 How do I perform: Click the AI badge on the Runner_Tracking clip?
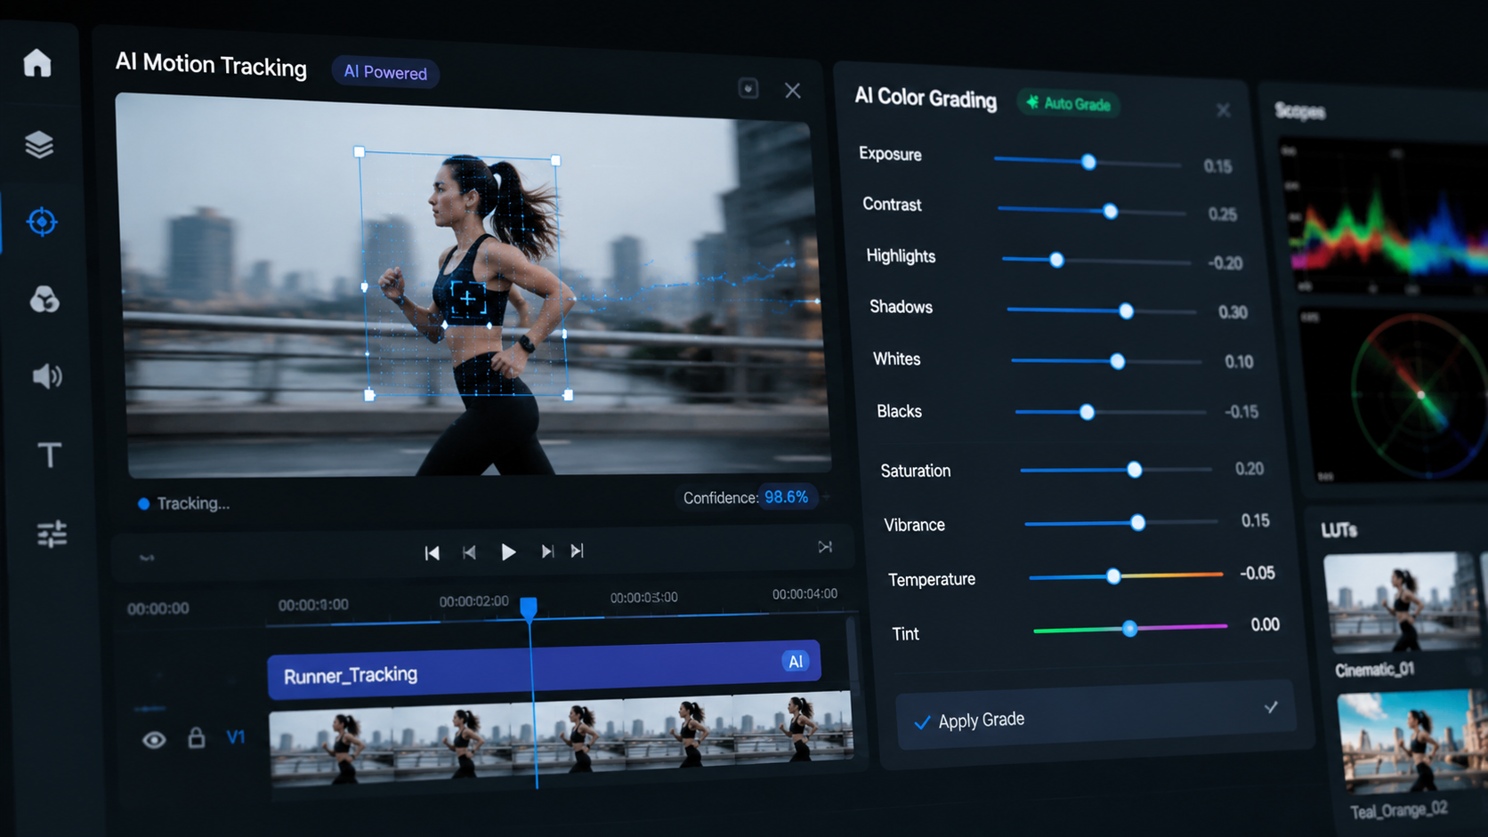[796, 661]
